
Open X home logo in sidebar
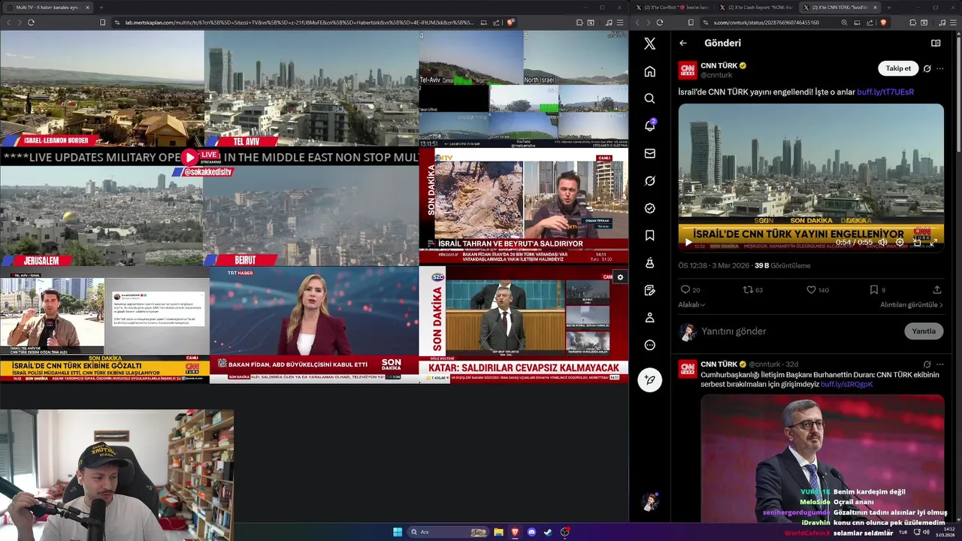(650, 44)
